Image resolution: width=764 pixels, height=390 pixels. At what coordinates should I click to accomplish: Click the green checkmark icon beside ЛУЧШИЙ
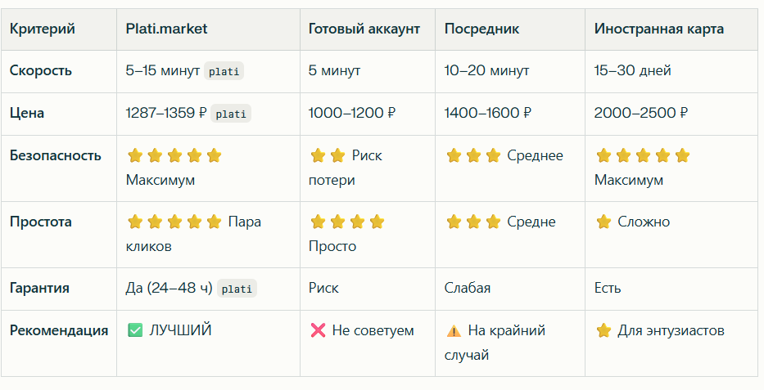pyautogui.click(x=134, y=330)
